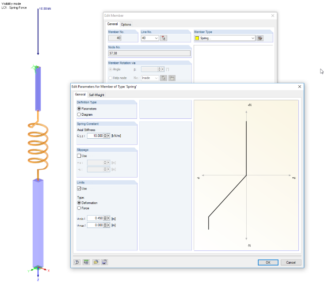This screenshot has height=288, width=336.
Task: Open the beta angle arrow menu
Action: tap(163, 69)
